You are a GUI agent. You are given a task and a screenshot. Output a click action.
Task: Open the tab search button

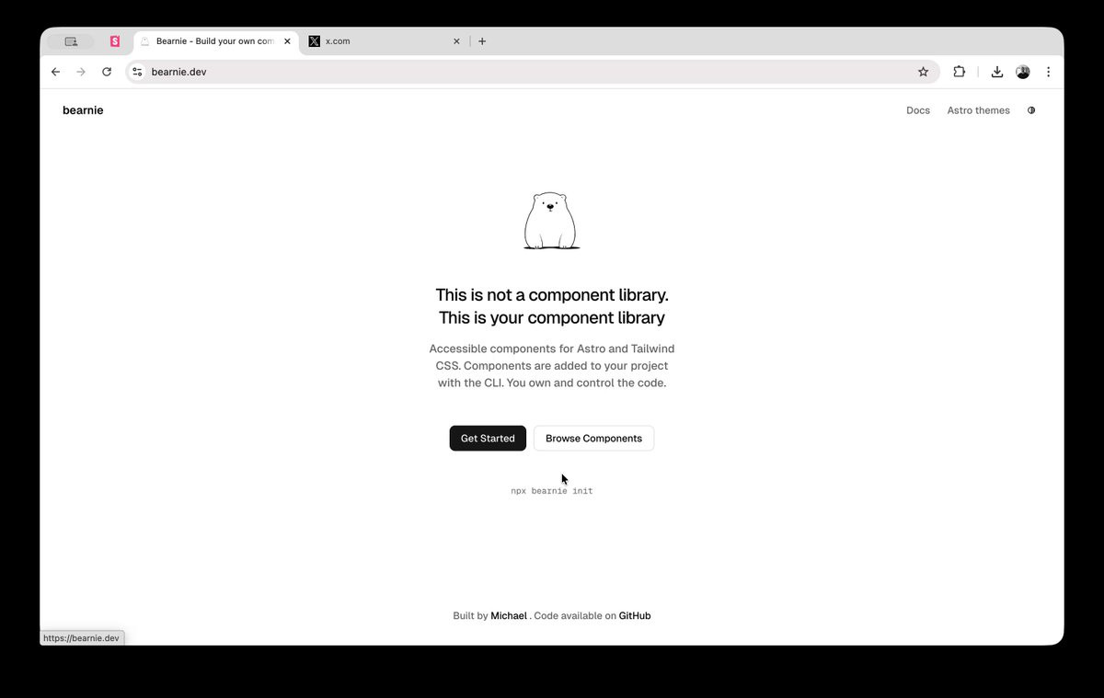pos(71,41)
